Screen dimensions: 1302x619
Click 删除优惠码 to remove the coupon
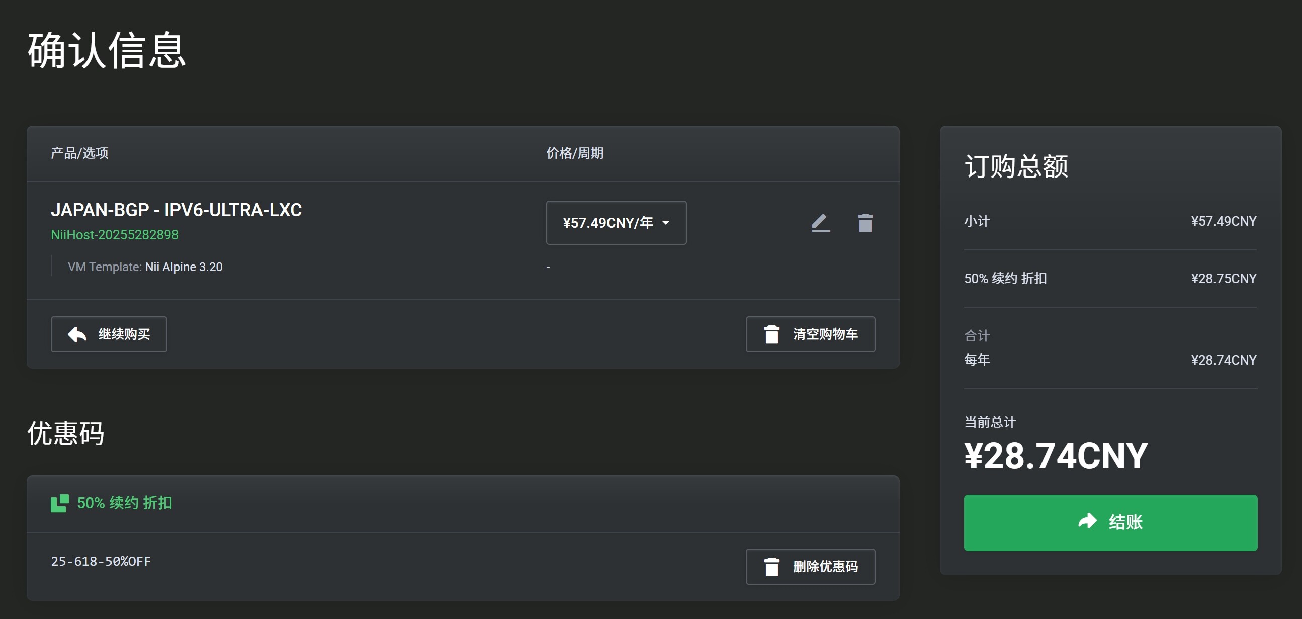click(810, 566)
